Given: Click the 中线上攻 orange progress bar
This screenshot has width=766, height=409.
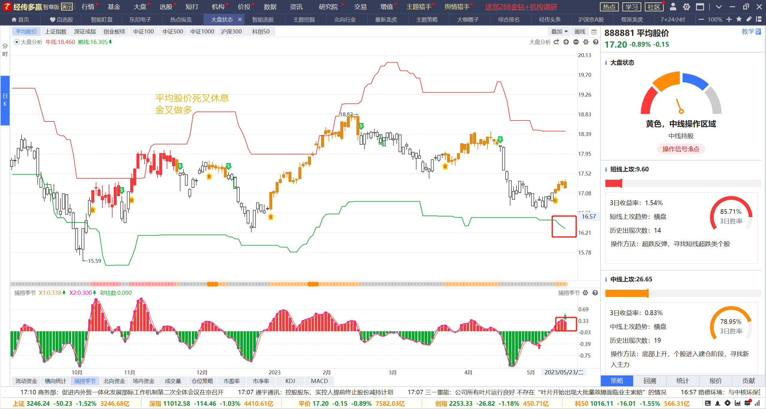Looking at the screenshot, I should (x=683, y=293).
